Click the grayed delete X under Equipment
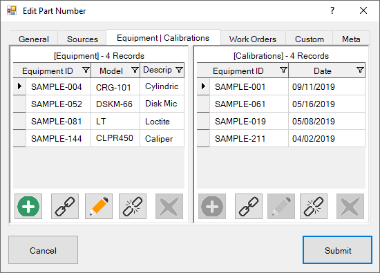Viewport: 380px width, 273px height. [169, 207]
